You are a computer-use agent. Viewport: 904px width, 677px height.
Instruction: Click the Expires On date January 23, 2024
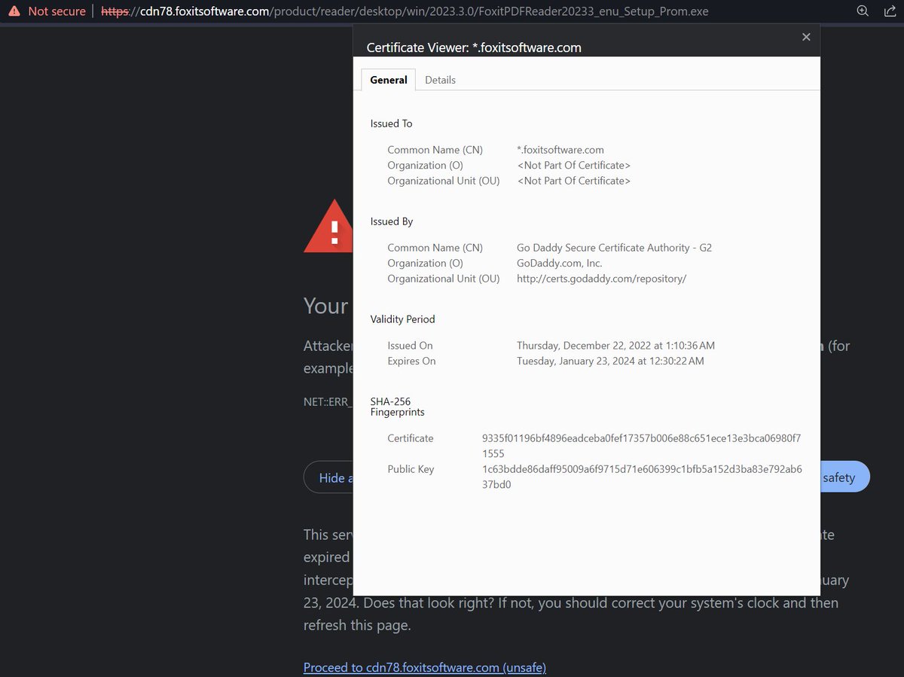tap(610, 361)
